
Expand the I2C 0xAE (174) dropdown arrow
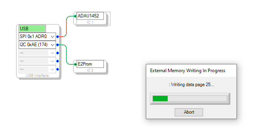(x=53, y=45)
